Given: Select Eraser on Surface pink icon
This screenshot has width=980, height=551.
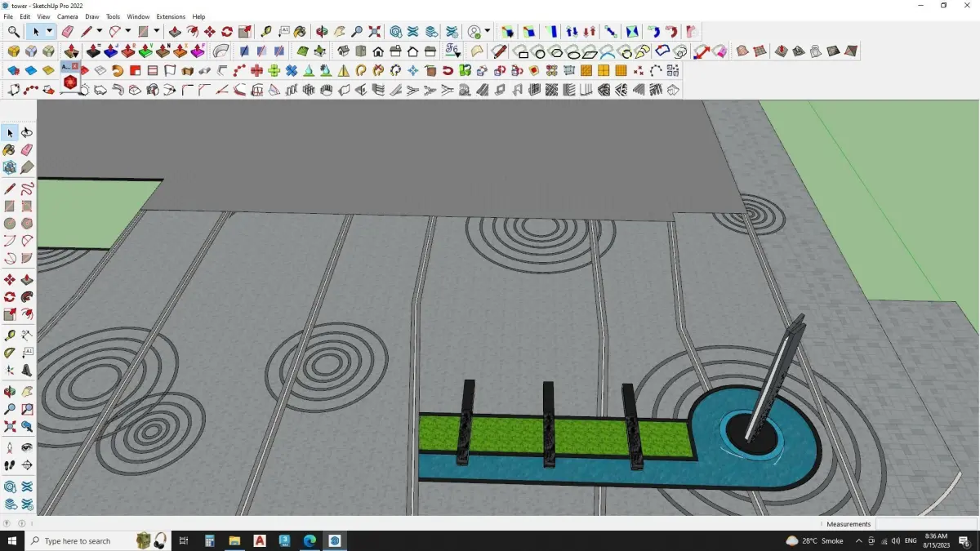Looking at the screenshot, I should pyautogui.click(x=720, y=51).
